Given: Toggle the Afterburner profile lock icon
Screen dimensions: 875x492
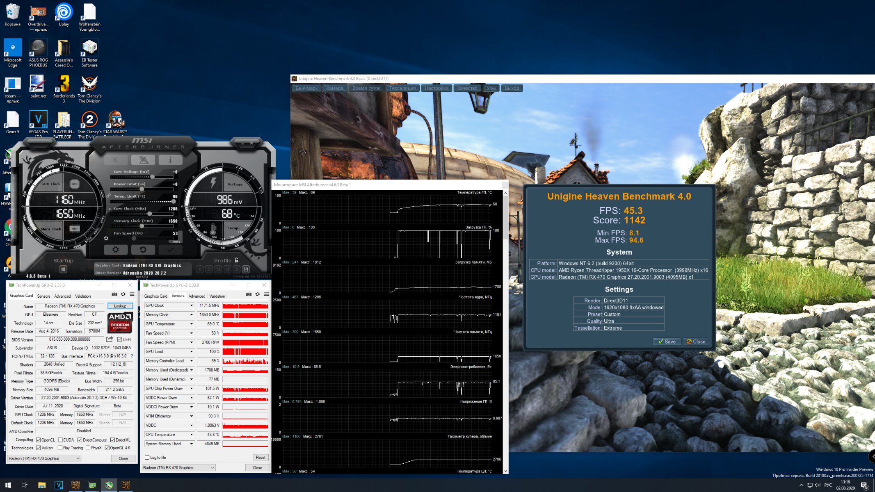Looking at the screenshot, I should click(x=237, y=260).
